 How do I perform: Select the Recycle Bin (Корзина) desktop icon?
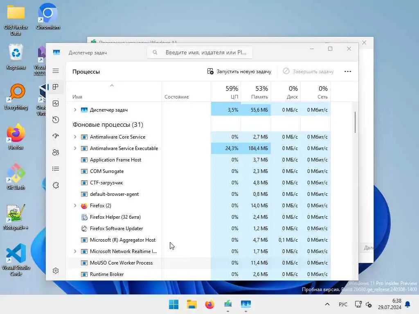[x=16, y=56]
